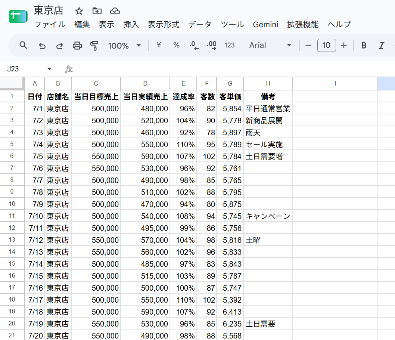This screenshot has width=395, height=340.
Task: Open the 表示 menu
Action: tap(106, 24)
